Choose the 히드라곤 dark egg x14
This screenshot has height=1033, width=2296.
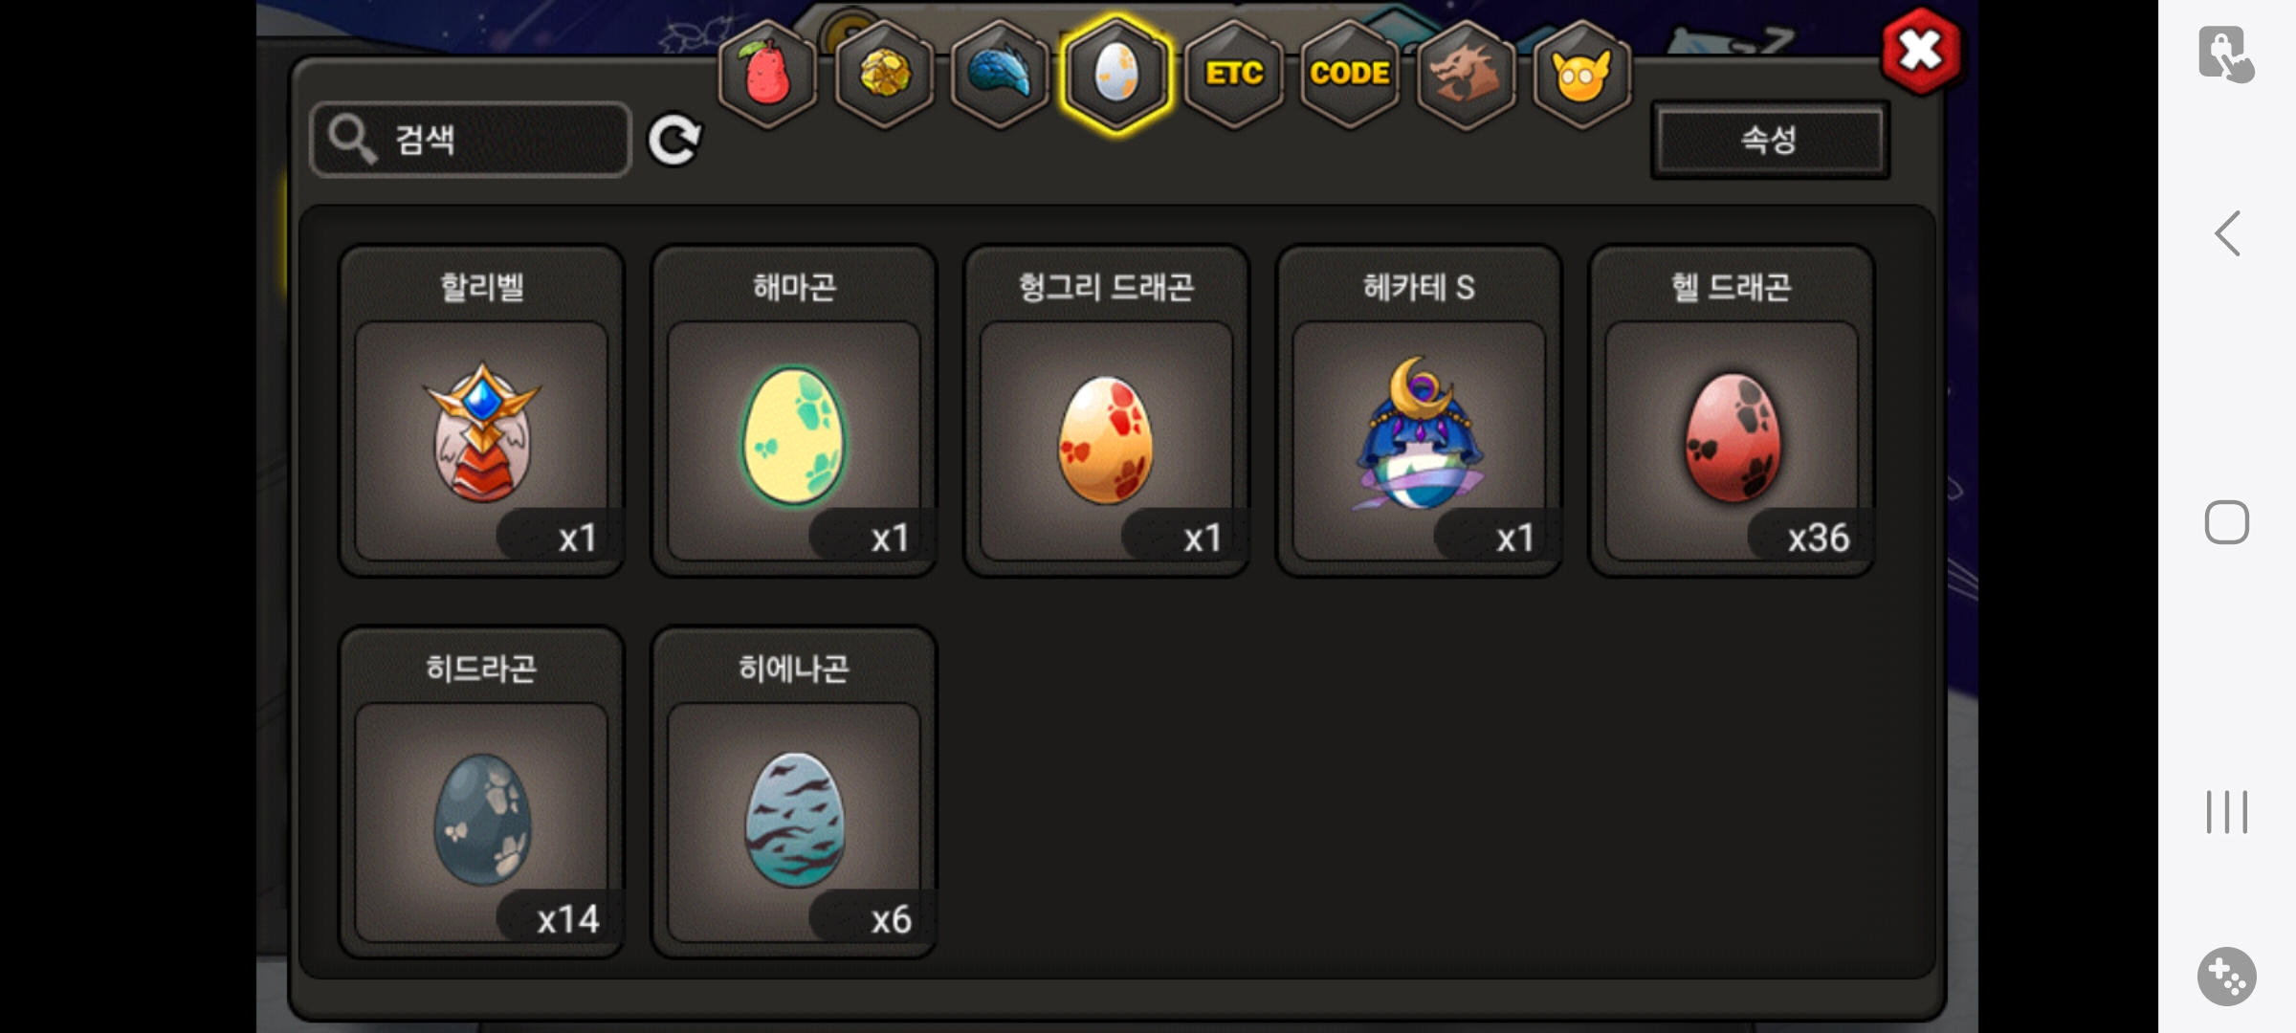(x=481, y=793)
